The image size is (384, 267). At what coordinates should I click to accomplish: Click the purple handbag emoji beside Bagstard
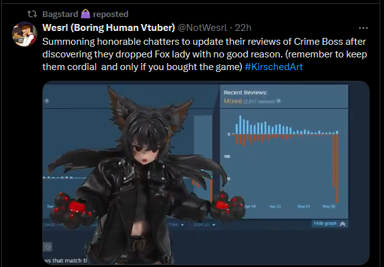[x=85, y=14]
